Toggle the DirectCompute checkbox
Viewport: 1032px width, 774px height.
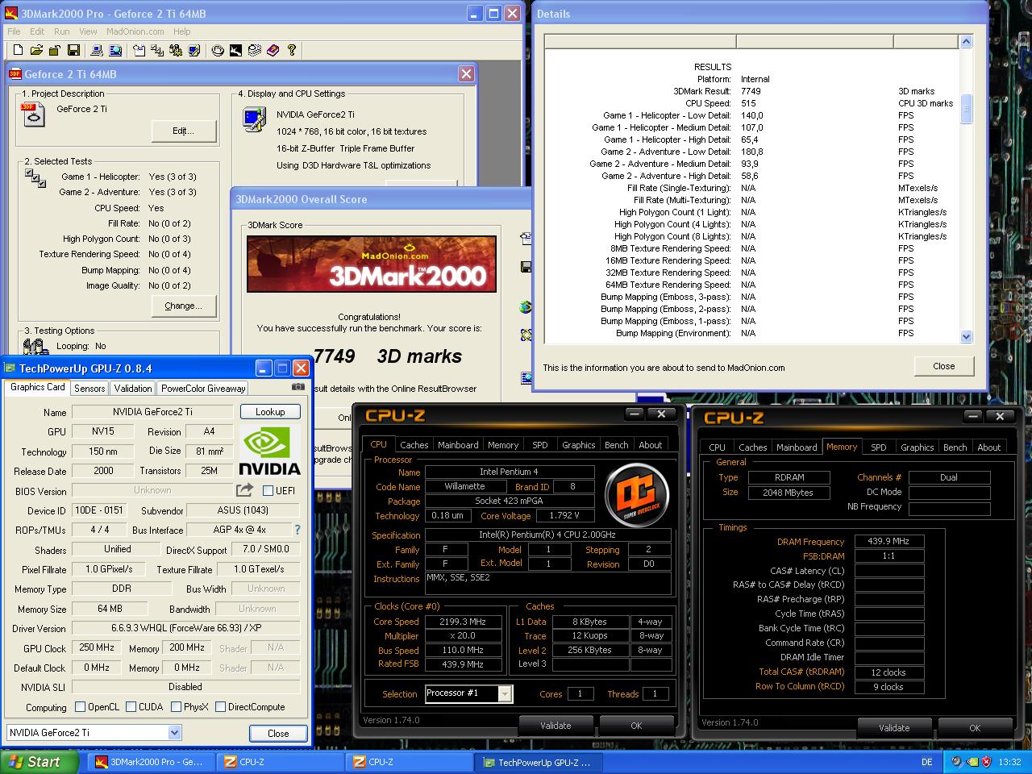coord(220,707)
